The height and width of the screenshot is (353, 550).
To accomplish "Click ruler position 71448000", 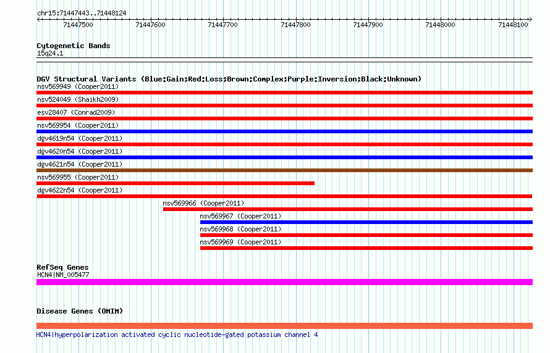I will (x=440, y=25).
